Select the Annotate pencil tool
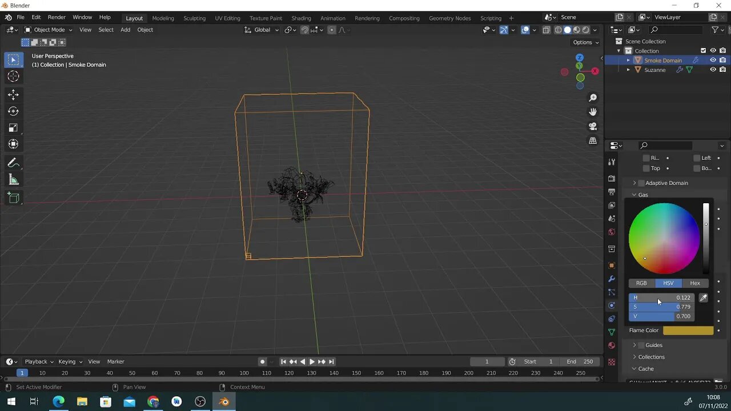This screenshot has width=731, height=411. (14, 163)
